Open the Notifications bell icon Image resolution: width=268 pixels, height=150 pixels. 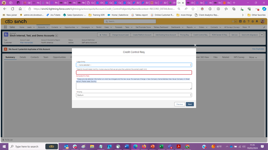point(257,21)
